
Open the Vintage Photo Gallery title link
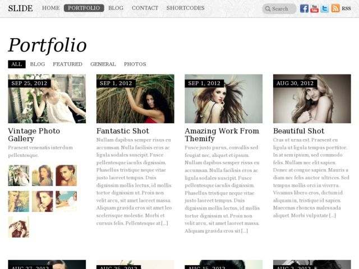tap(34, 134)
